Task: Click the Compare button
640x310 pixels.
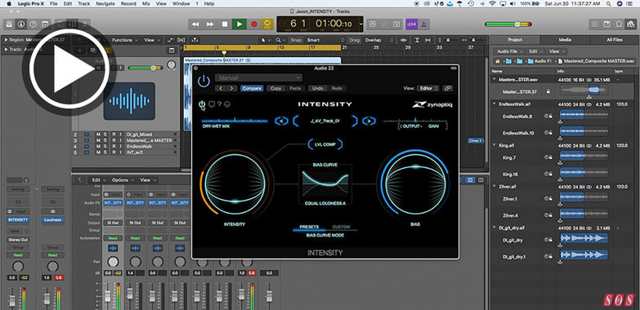Action: (x=252, y=88)
